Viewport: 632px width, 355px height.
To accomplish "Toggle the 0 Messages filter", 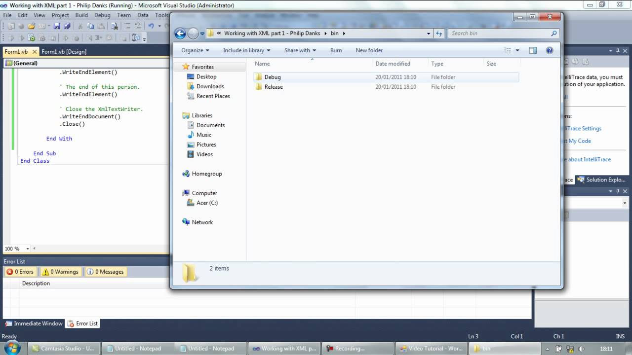I will pyautogui.click(x=105, y=272).
